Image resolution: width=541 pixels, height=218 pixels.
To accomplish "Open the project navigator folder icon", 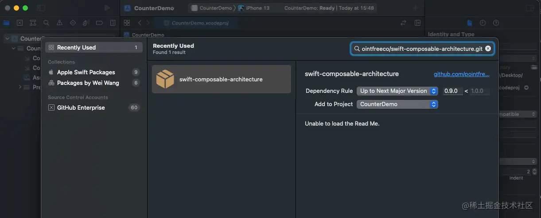I will click(6, 23).
